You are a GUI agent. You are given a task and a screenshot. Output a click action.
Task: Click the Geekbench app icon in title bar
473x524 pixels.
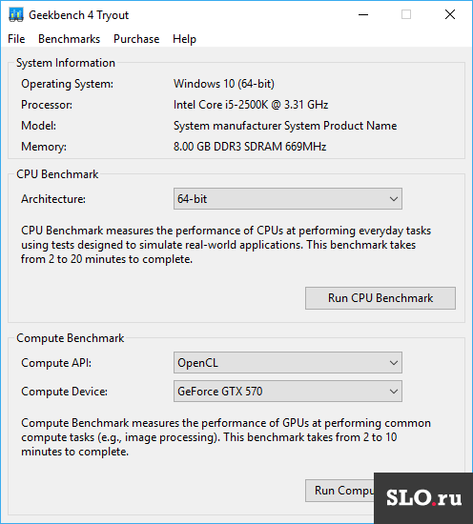coord(15,15)
